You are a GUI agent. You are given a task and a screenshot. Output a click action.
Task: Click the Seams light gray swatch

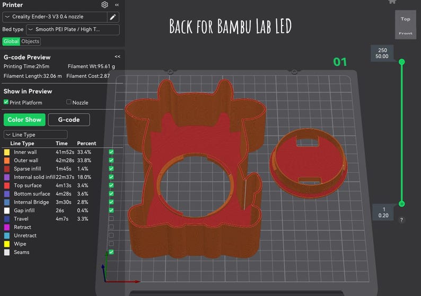tap(7, 252)
